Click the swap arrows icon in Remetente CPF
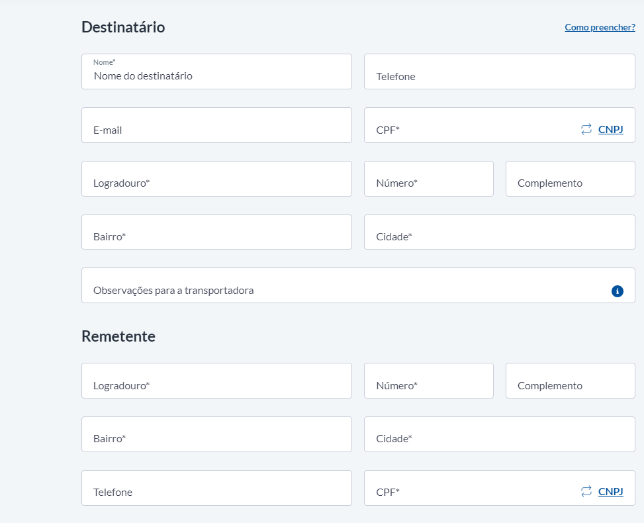The width and height of the screenshot is (644, 523). 586,491
